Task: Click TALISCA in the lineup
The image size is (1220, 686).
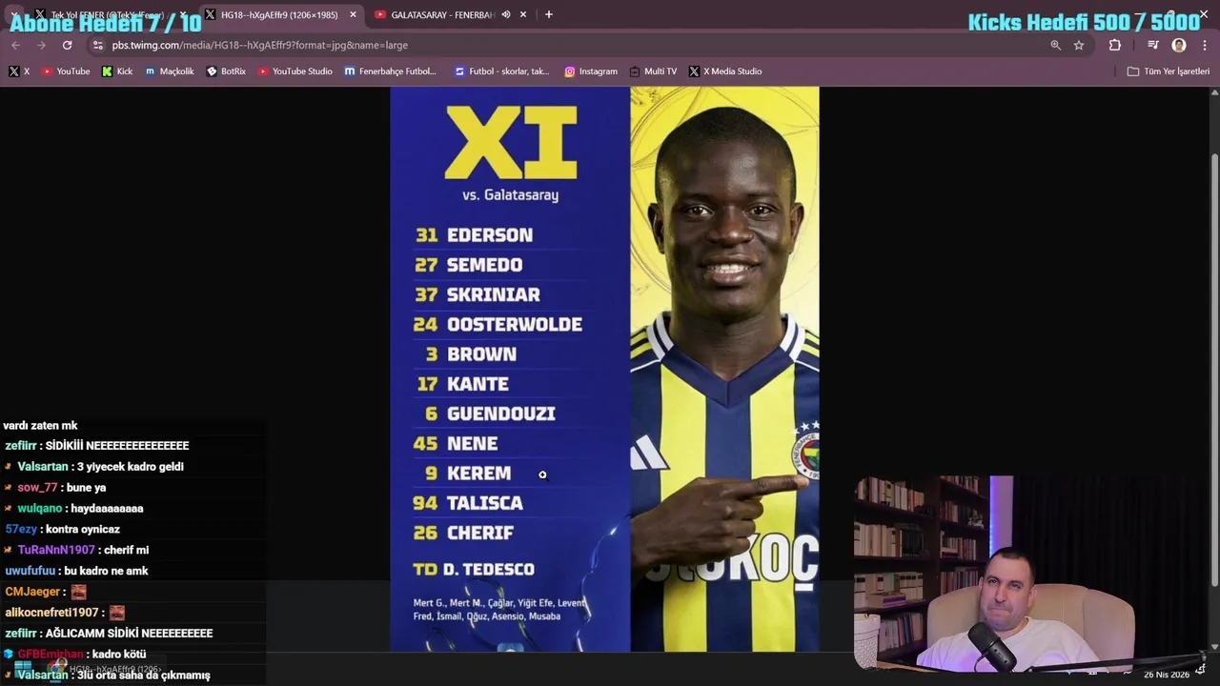Action: pyautogui.click(x=484, y=503)
